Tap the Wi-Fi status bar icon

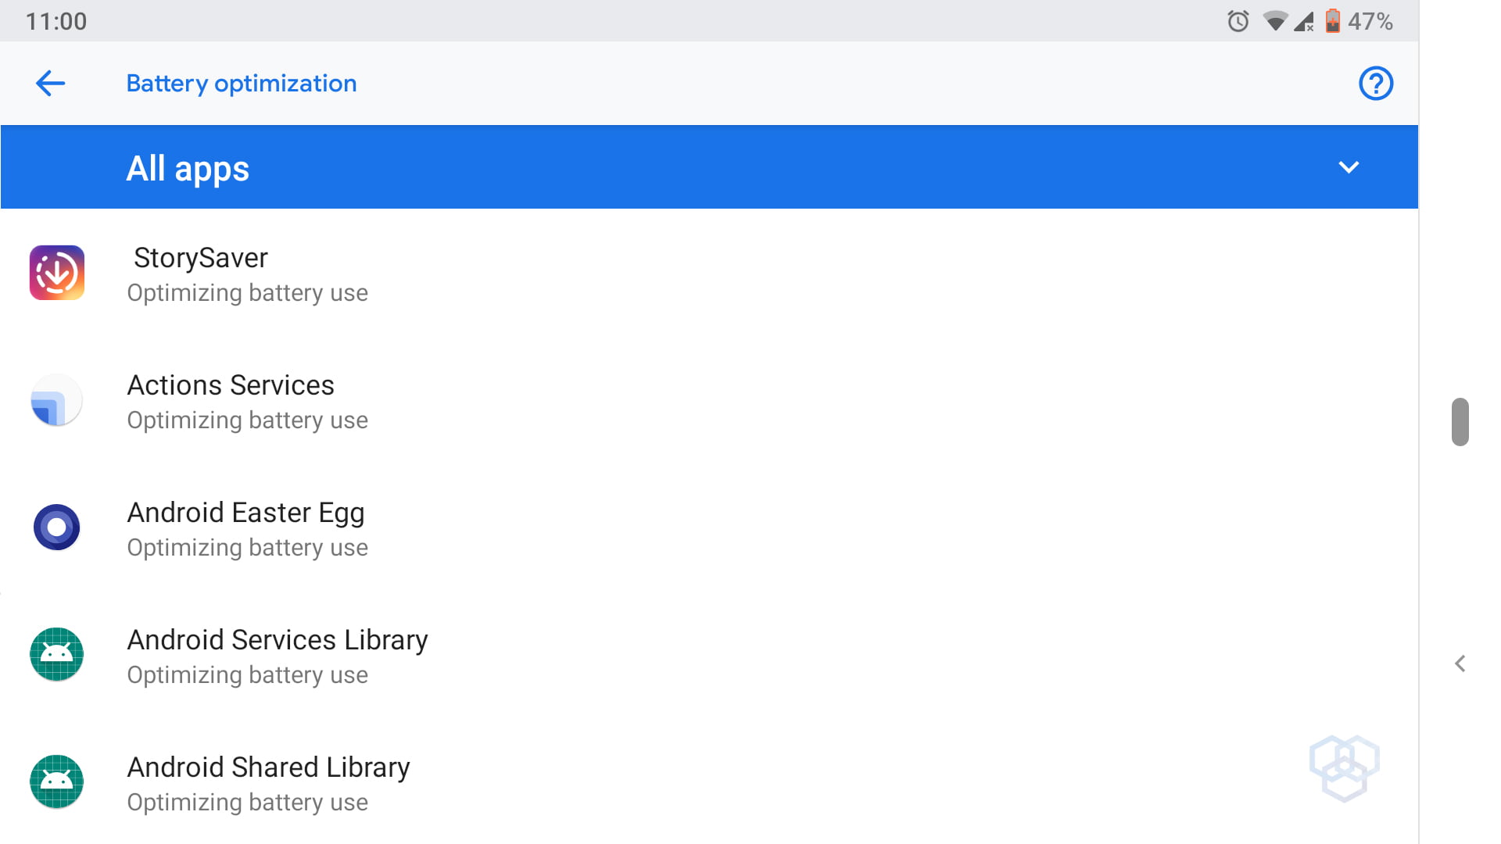click(1274, 21)
